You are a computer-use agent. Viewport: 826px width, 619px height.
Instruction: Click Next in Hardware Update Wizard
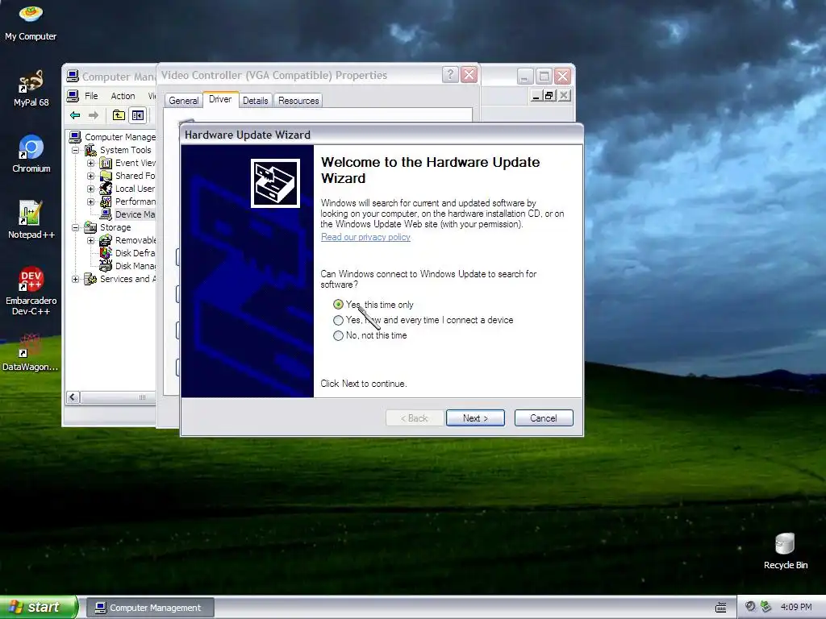475,418
